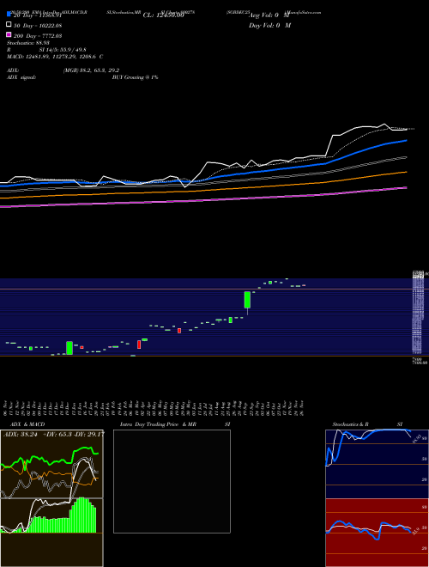Click the white 50 Day legend swatch
This screenshot has height=567, width=429.
point(9,25)
